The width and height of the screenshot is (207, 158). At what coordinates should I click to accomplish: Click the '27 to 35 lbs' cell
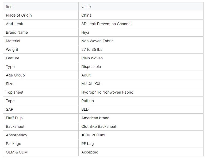pyautogui.click(x=92, y=49)
